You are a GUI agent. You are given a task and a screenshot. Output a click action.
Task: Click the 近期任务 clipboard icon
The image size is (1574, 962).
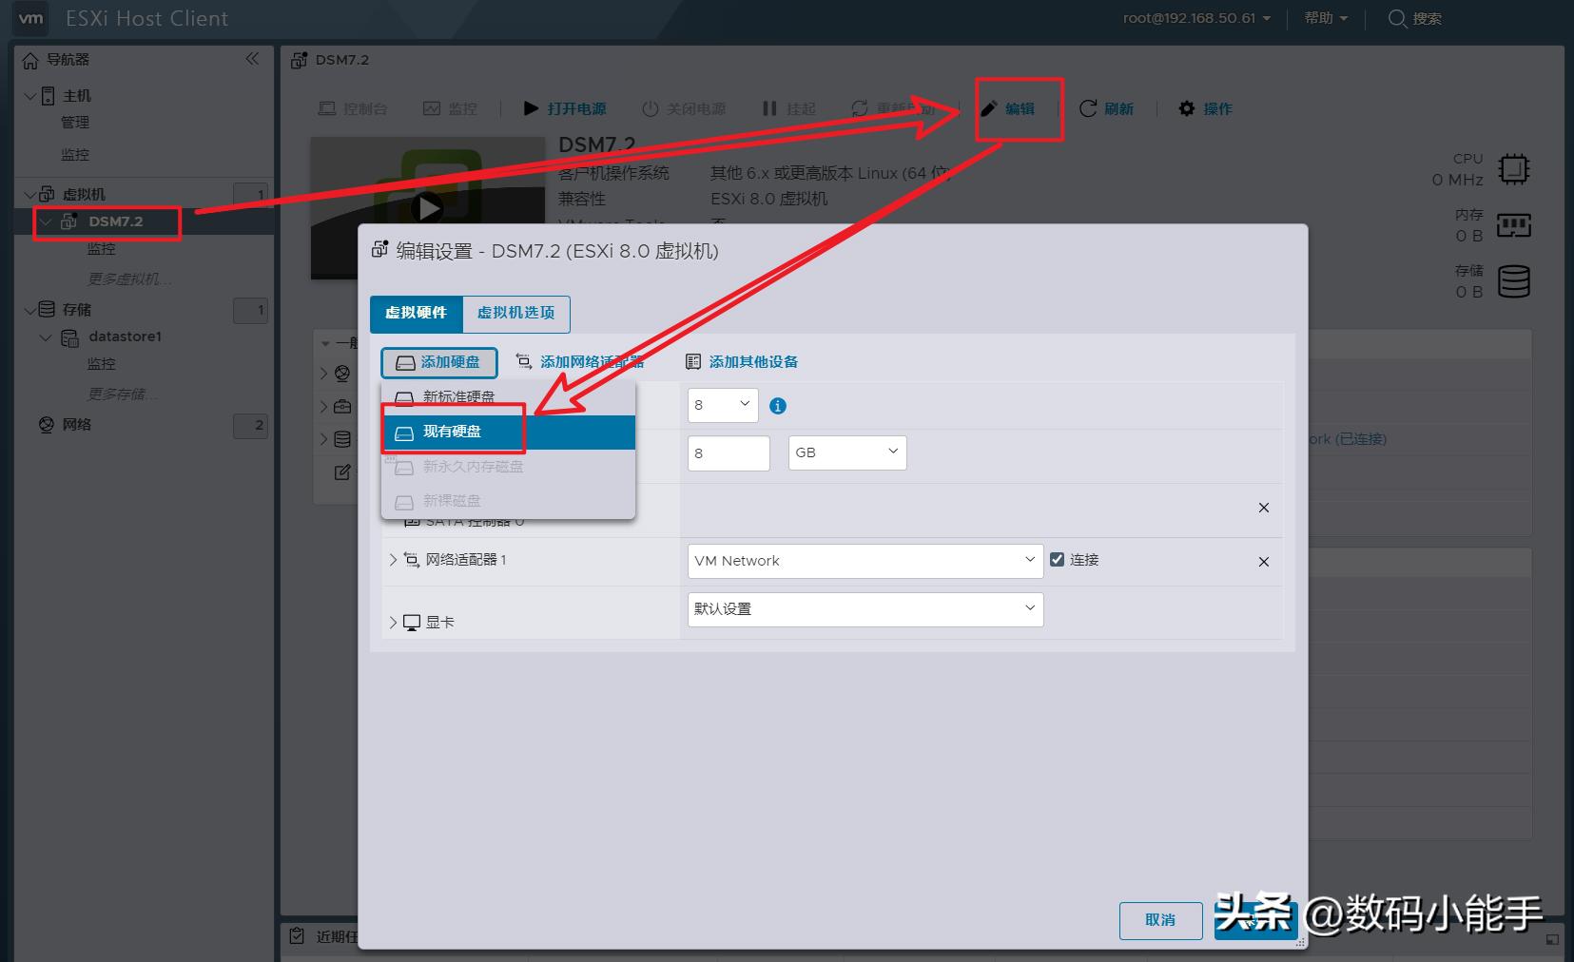click(x=298, y=936)
